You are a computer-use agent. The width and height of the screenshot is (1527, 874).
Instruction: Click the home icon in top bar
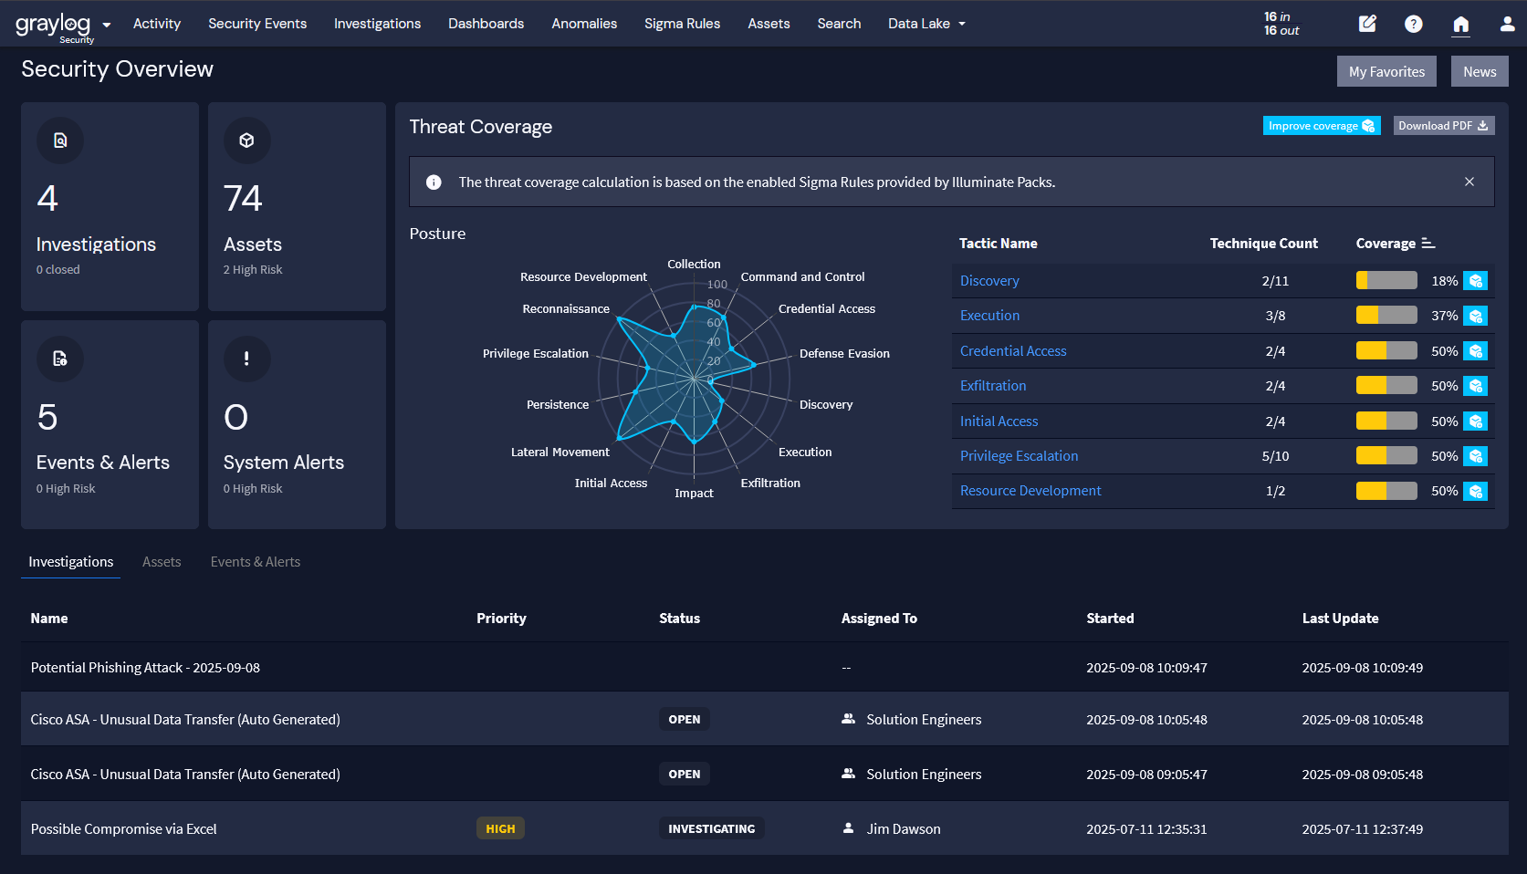(x=1461, y=25)
